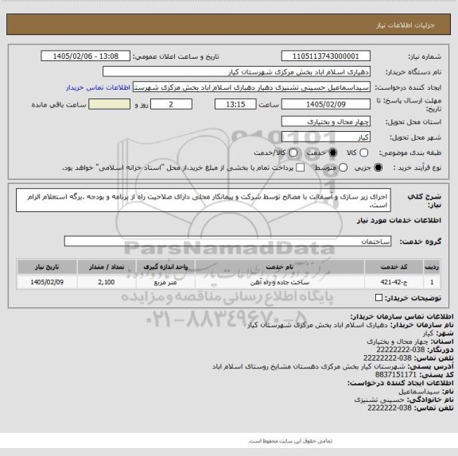Screen dimensions: 458x456
Task: Select the کالا radio button
Action: (x=363, y=153)
